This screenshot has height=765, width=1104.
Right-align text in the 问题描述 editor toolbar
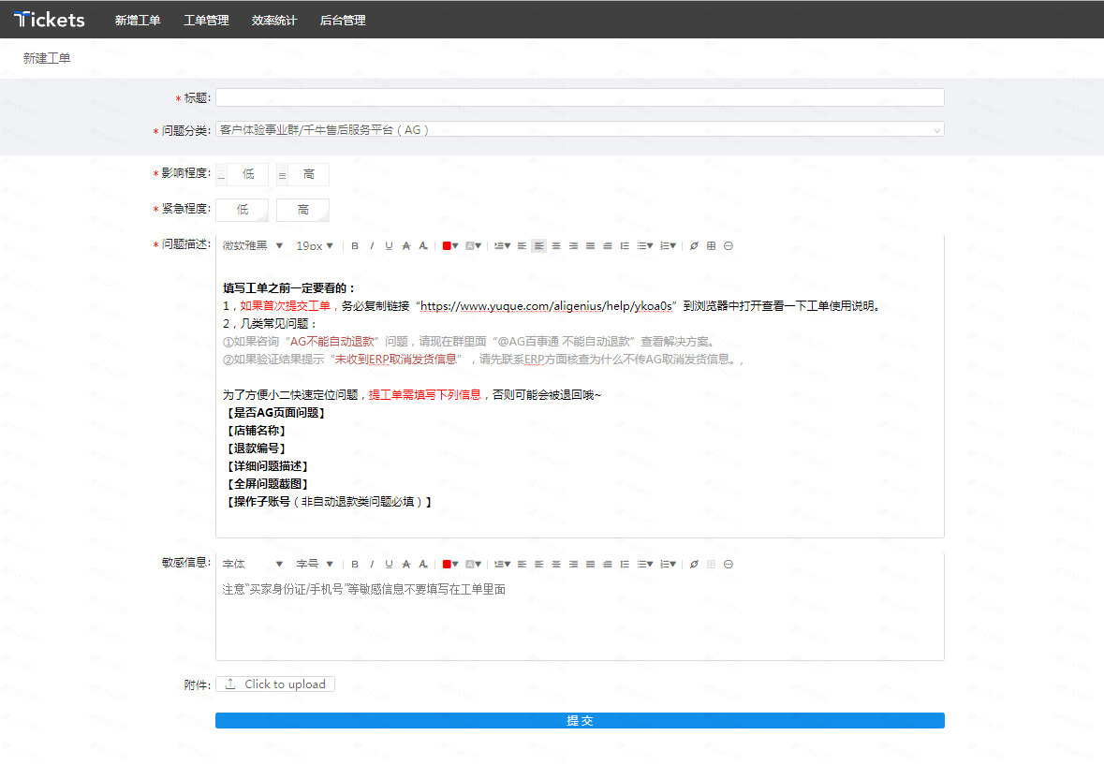pyautogui.click(x=573, y=245)
